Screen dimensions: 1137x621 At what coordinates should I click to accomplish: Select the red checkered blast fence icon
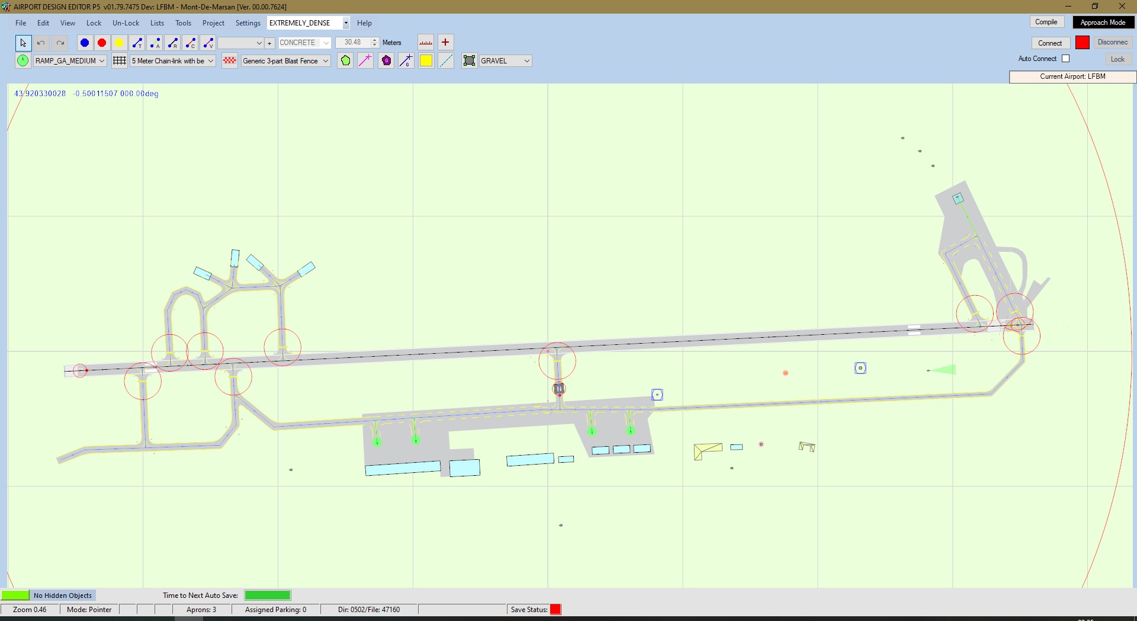(x=230, y=60)
